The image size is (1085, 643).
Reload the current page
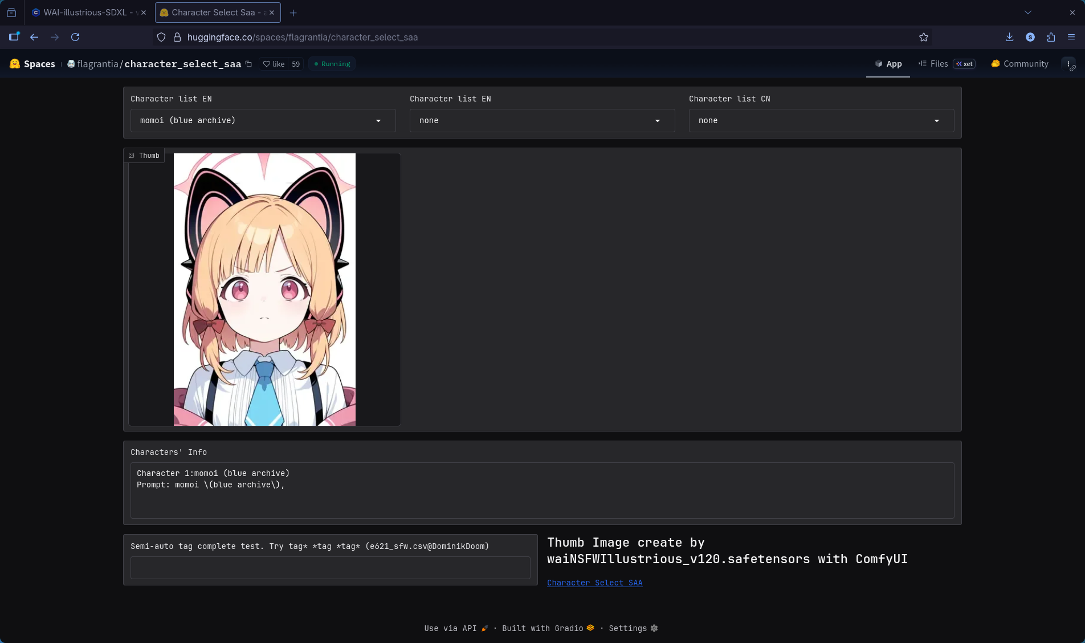tap(75, 37)
